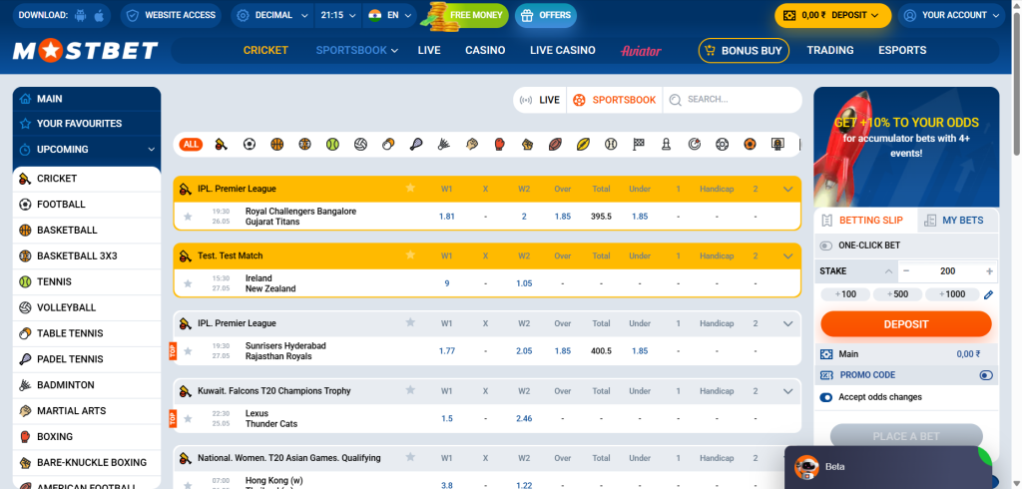The height and width of the screenshot is (489, 1022).
Task: Select the baseball icon in the filter row
Action: click(x=611, y=144)
